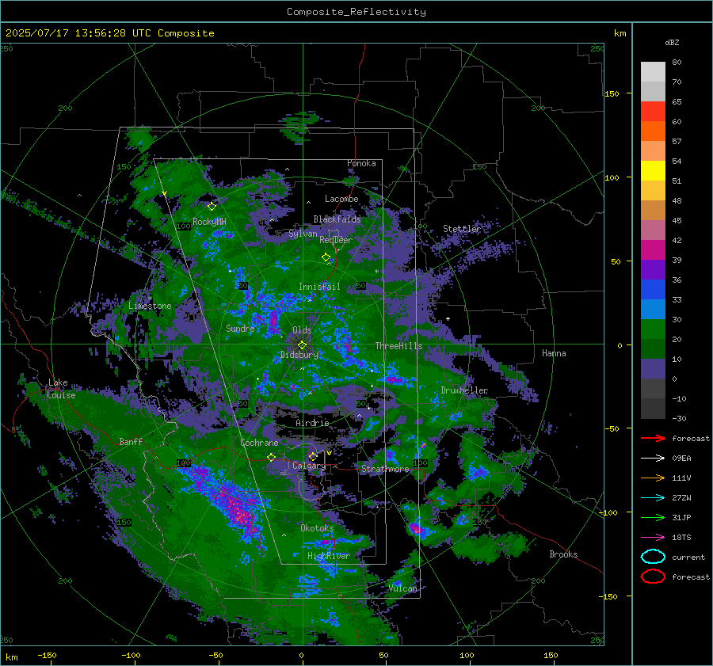
Task: Click the Ponoka label
Action: click(x=361, y=163)
